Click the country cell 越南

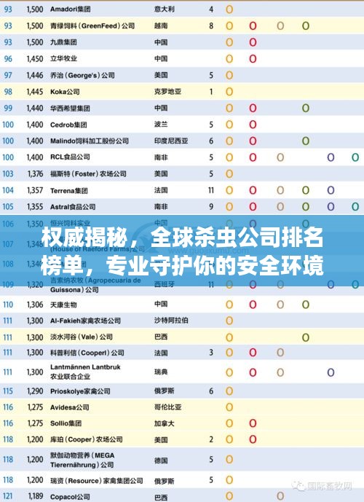coord(161,26)
